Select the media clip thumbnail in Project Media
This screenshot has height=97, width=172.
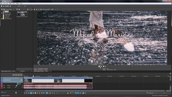(x=22, y=14)
